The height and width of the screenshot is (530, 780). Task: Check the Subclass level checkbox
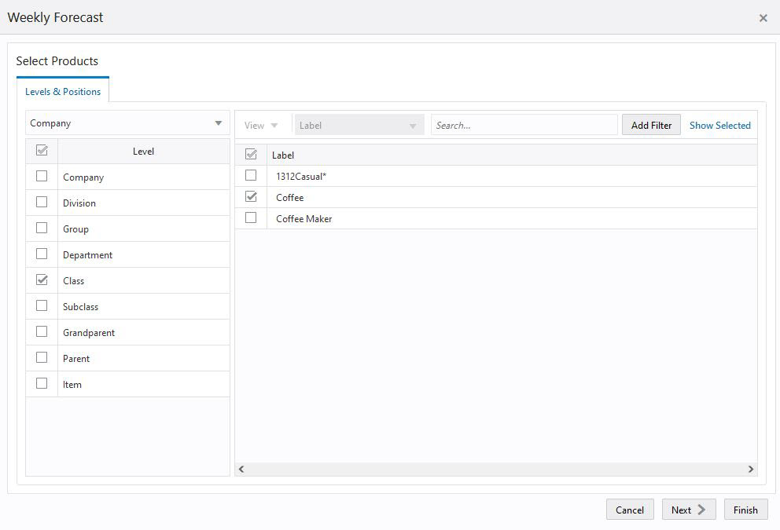(x=42, y=305)
